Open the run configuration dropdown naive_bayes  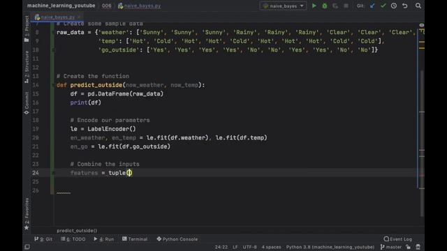point(283,6)
